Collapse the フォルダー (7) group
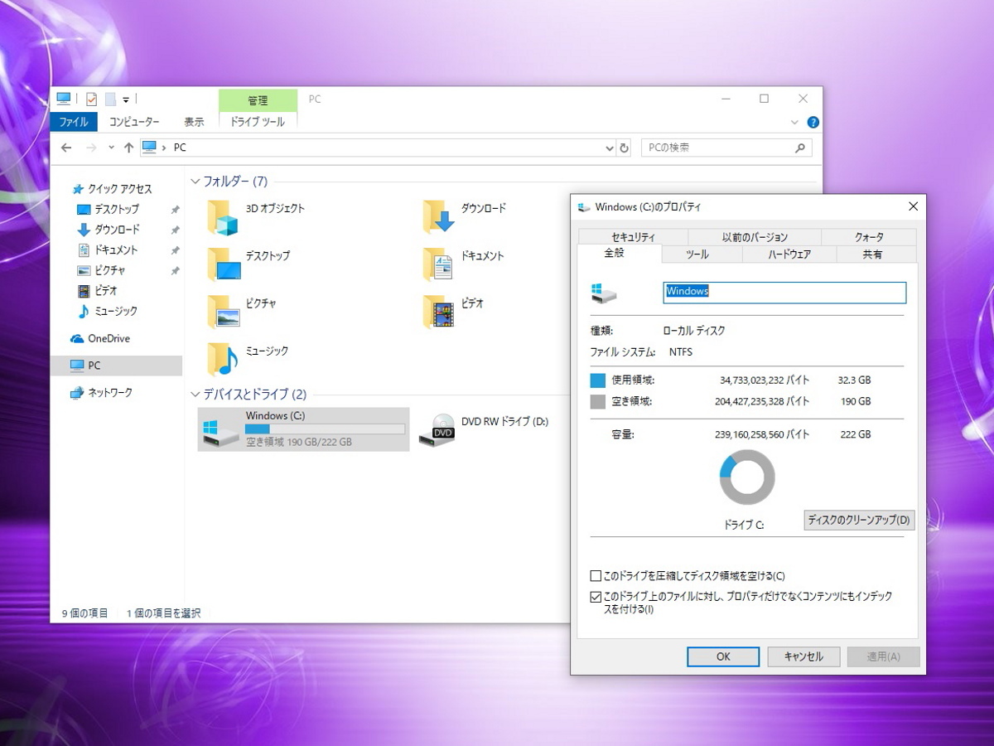This screenshot has width=994, height=746. tap(195, 182)
